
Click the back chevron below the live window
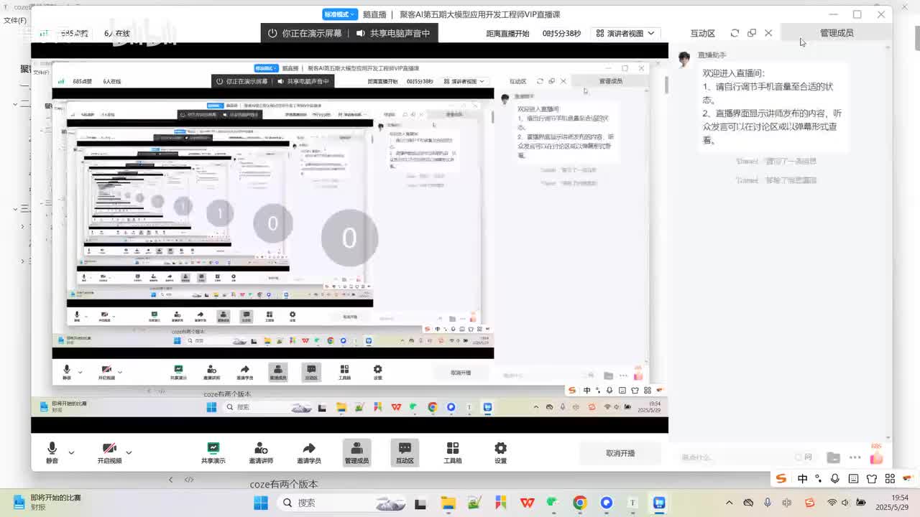click(x=170, y=480)
